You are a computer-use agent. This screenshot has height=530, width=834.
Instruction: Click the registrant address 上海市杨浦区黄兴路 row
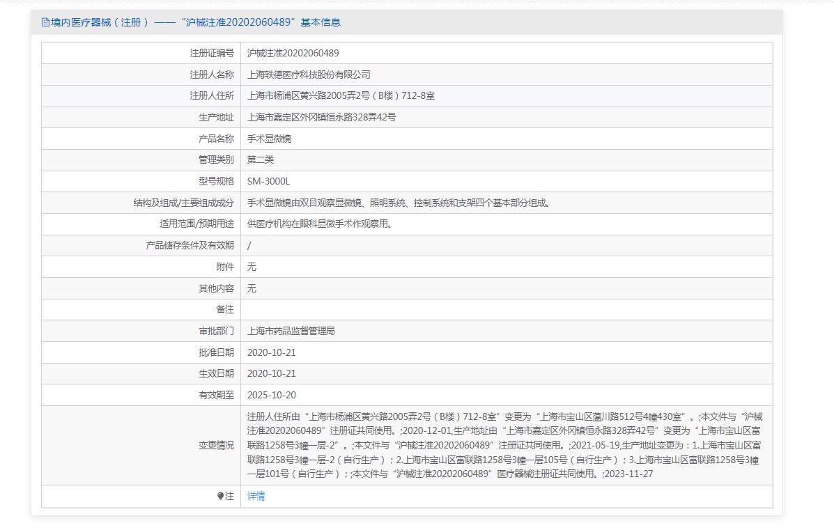click(x=407, y=95)
